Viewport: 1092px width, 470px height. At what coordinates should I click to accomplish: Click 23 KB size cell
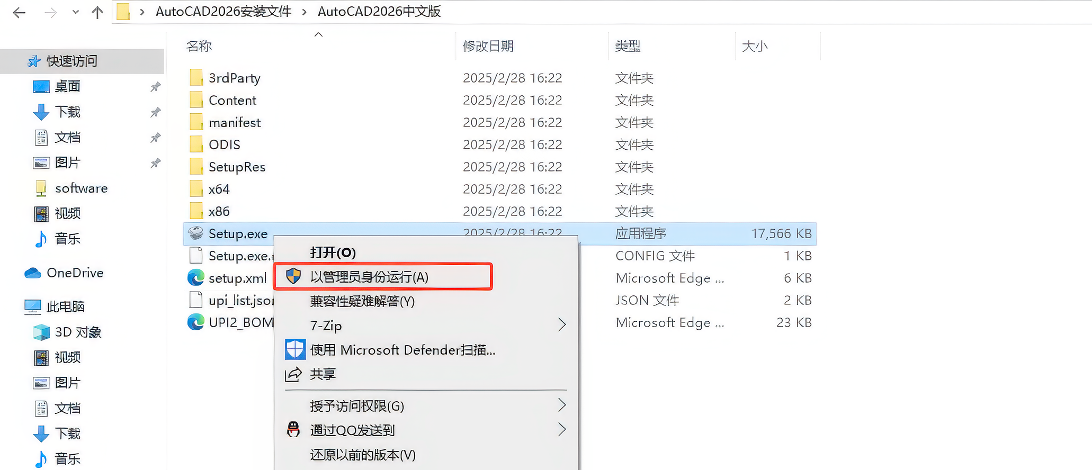[794, 322]
